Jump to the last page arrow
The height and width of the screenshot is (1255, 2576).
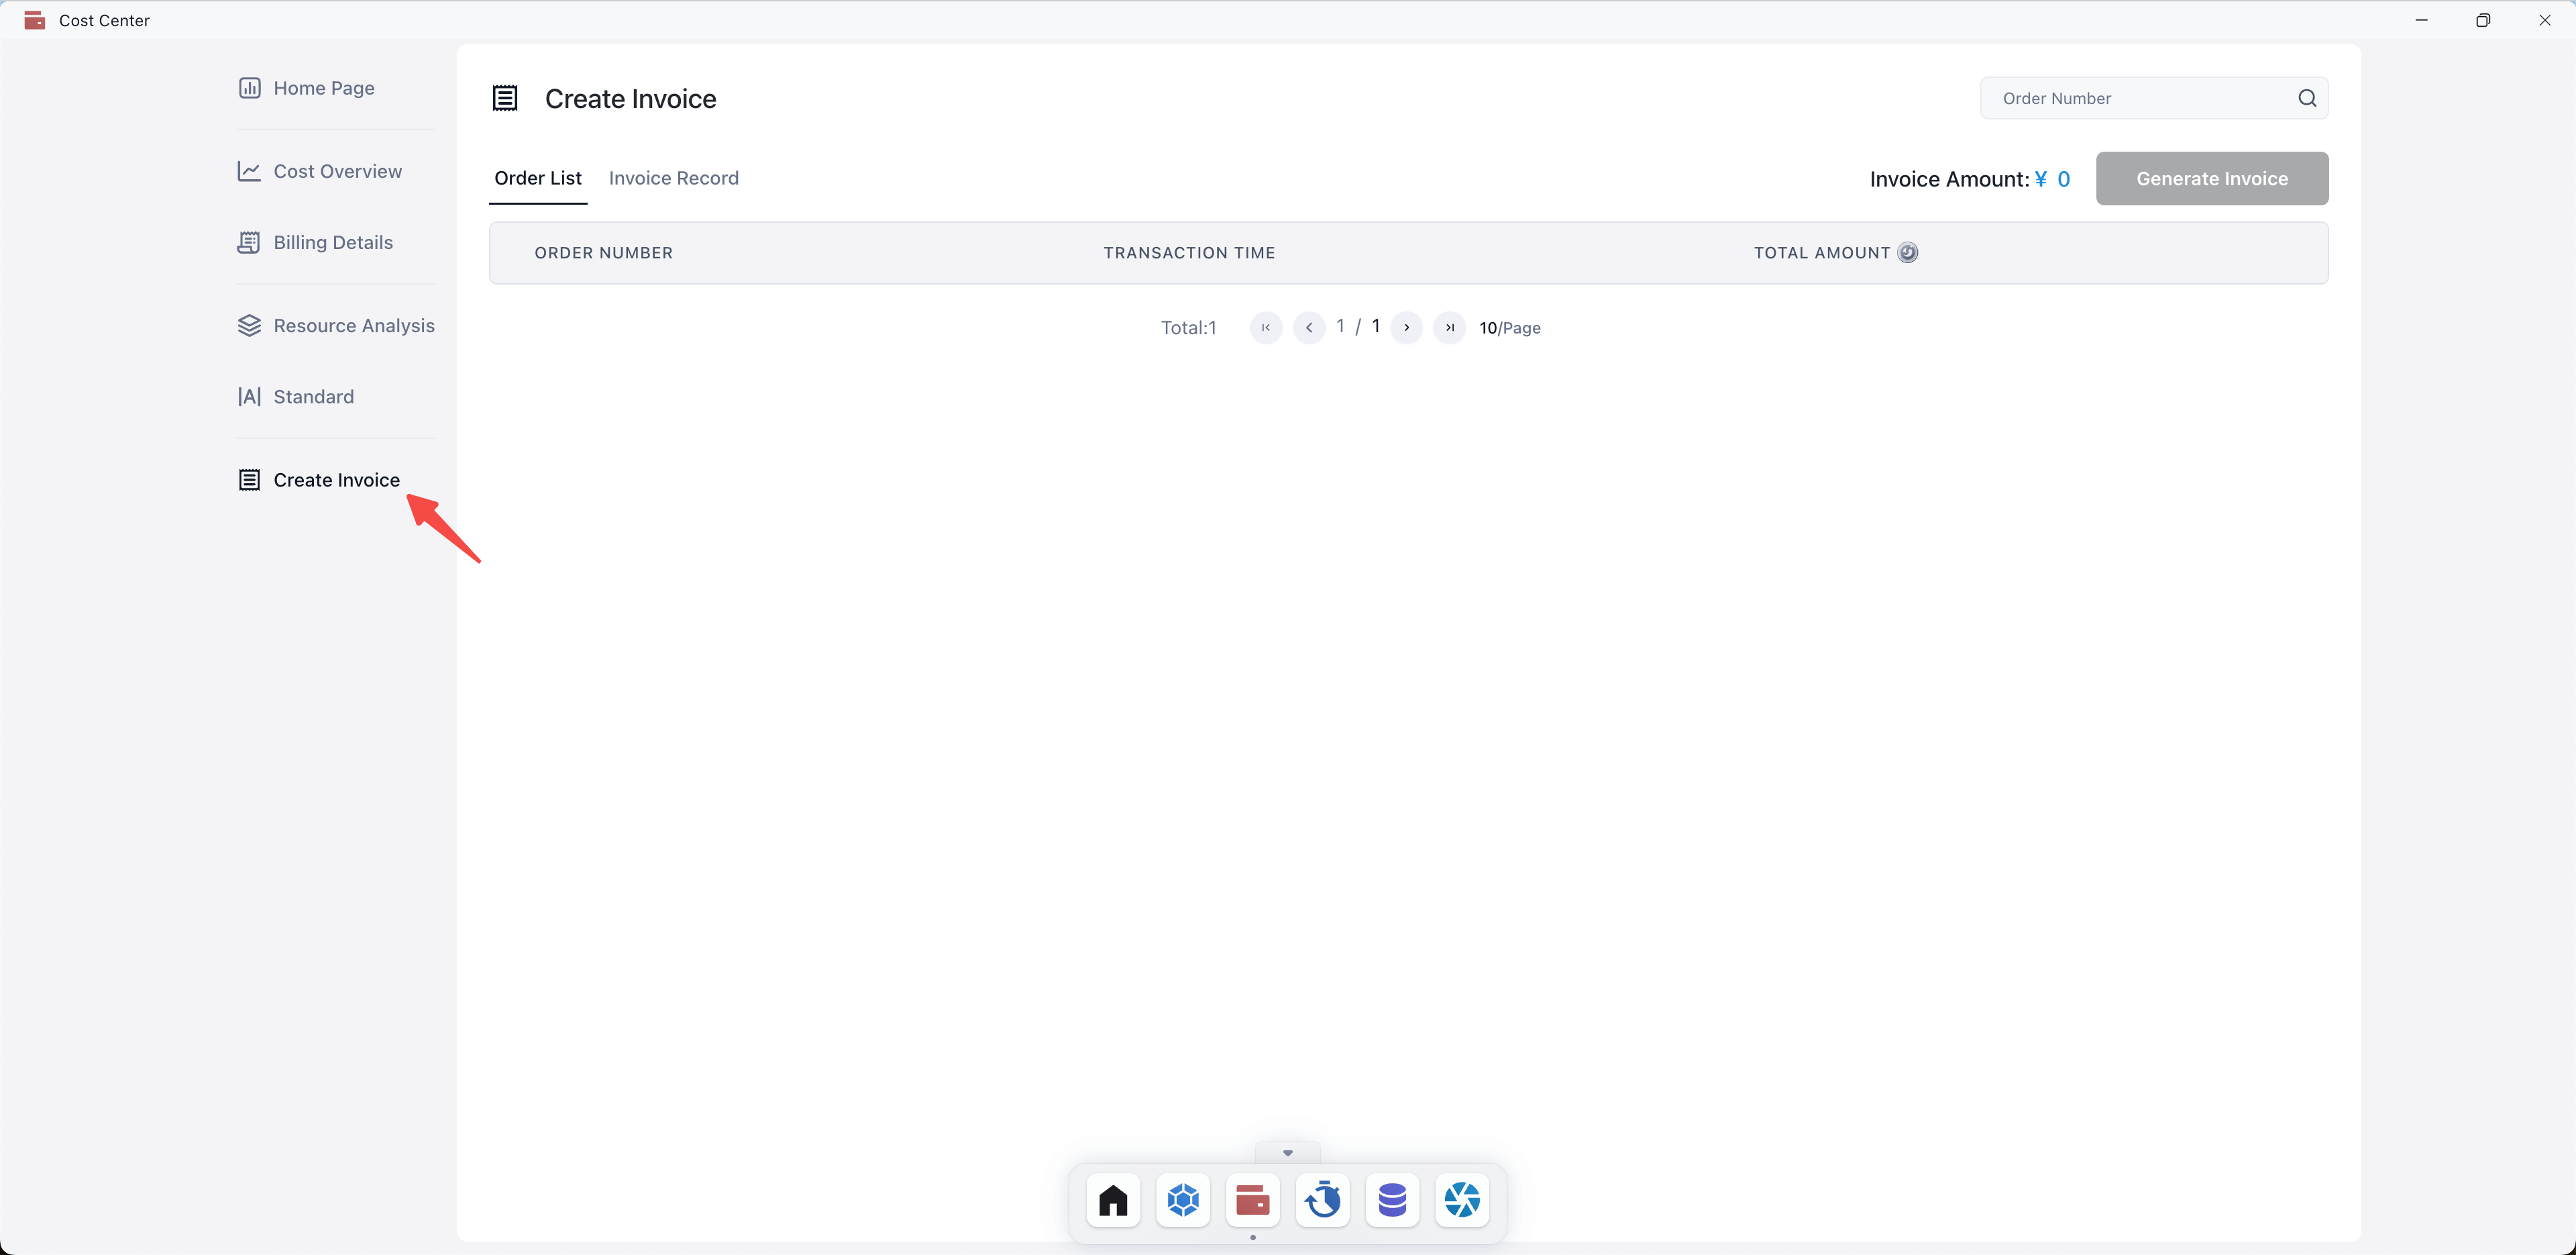coord(1449,328)
